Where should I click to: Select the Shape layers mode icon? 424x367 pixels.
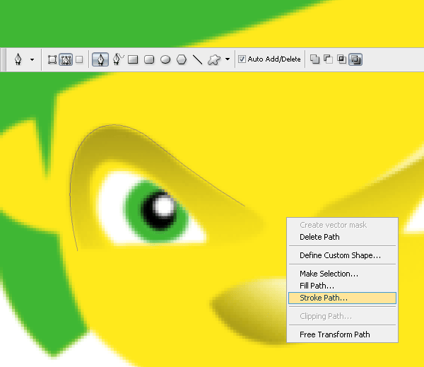(52, 59)
